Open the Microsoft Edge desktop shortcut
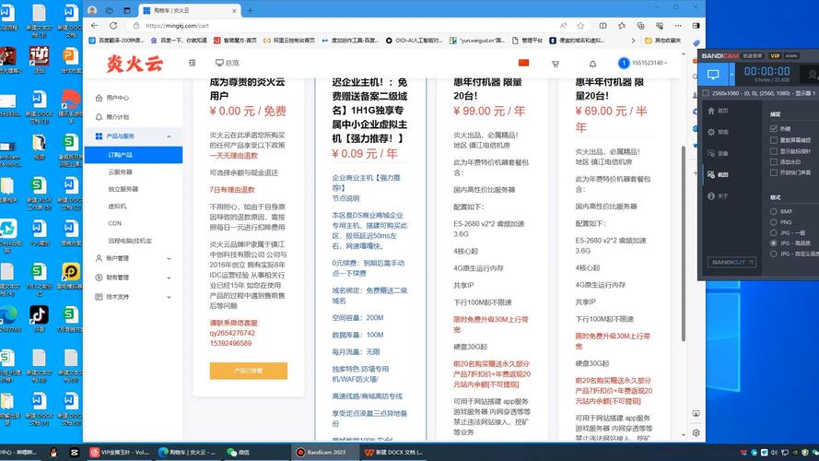819x461 pixels. [x=8, y=318]
